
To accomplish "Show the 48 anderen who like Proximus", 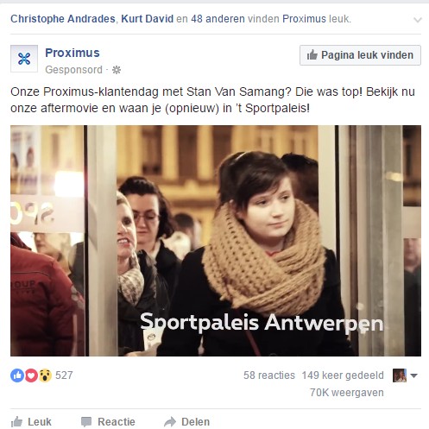I will point(218,19).
